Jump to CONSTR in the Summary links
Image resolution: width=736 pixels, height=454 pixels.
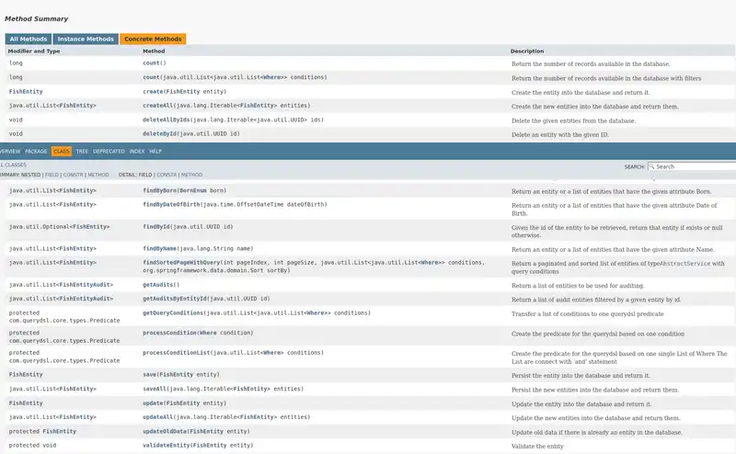point(74,175)
